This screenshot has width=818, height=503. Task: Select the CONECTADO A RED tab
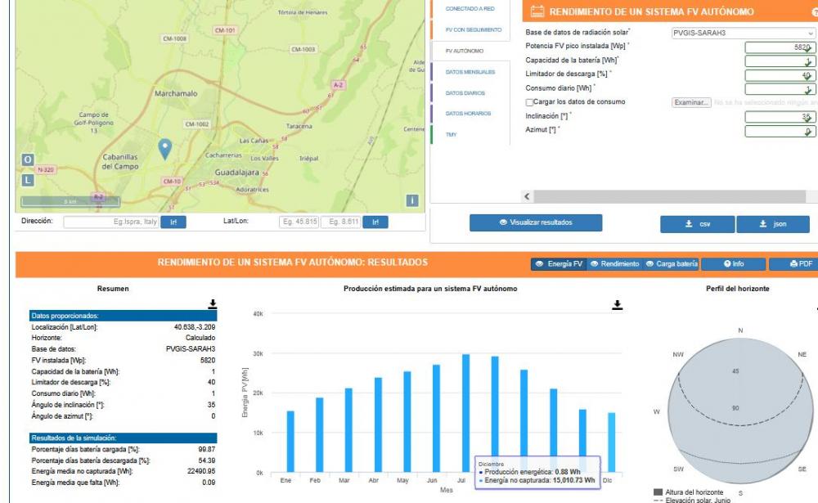[470, 9]
